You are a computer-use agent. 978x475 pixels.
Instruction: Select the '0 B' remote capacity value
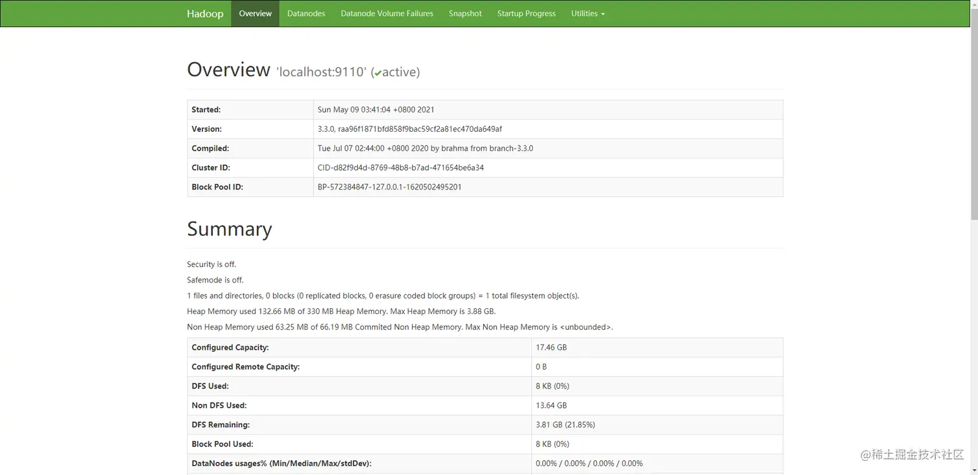point(541,367)
